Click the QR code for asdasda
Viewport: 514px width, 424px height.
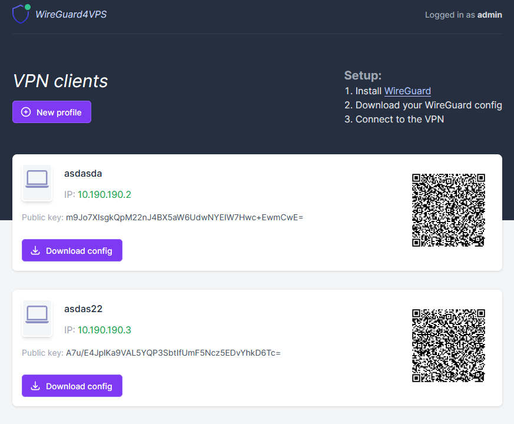coord(448,210)
